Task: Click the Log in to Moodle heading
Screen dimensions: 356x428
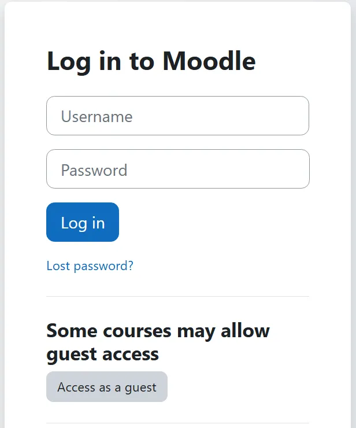Action: tap(151, 61)
